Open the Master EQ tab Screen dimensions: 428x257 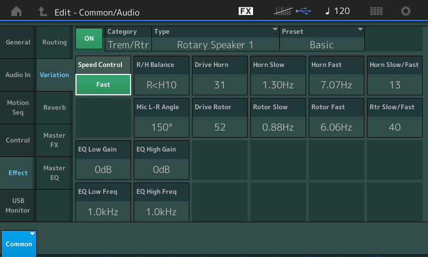click(55, 173)
